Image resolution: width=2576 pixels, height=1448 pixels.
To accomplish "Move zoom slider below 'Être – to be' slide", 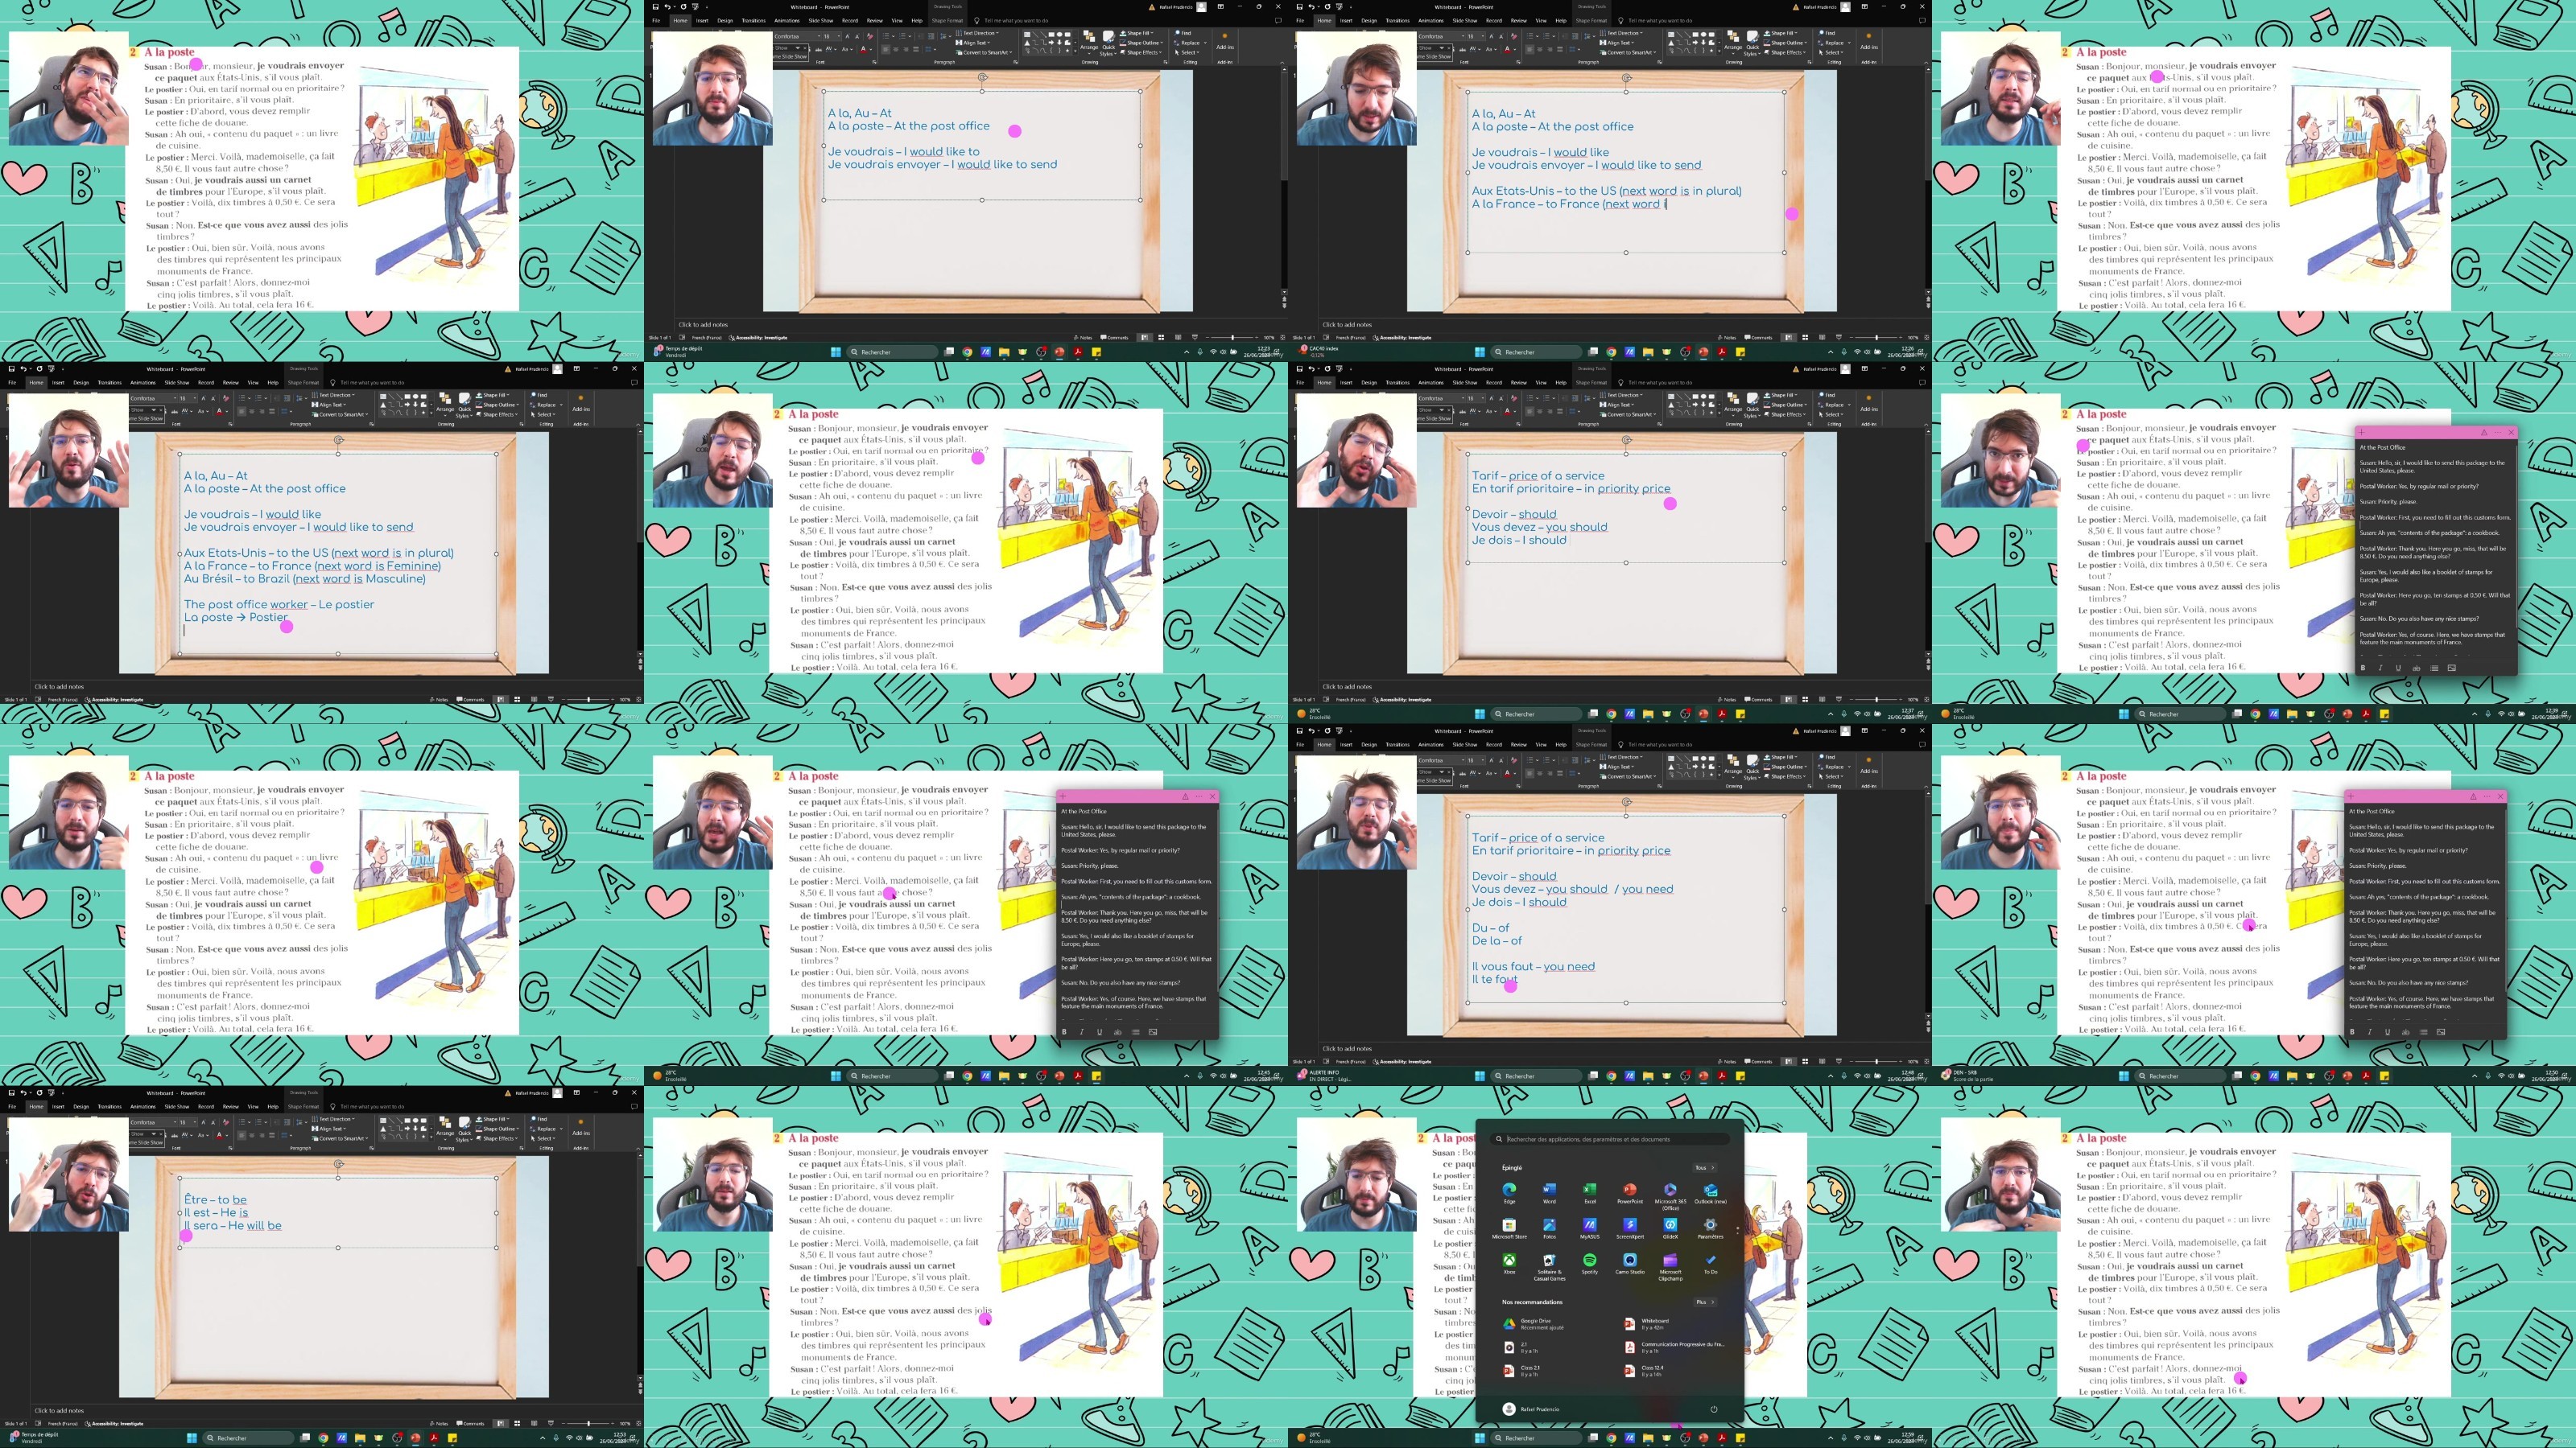I will click(x=588, y=1423).
